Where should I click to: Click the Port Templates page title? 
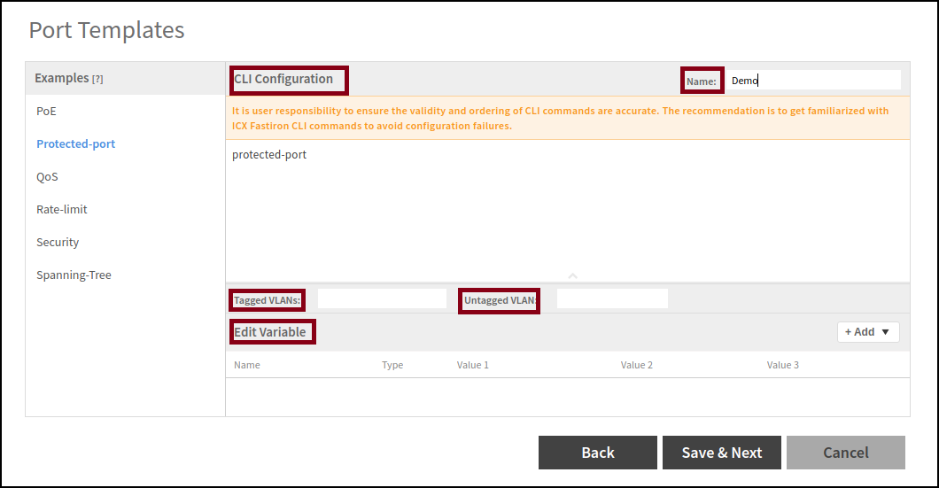click(x=106, y=30)
